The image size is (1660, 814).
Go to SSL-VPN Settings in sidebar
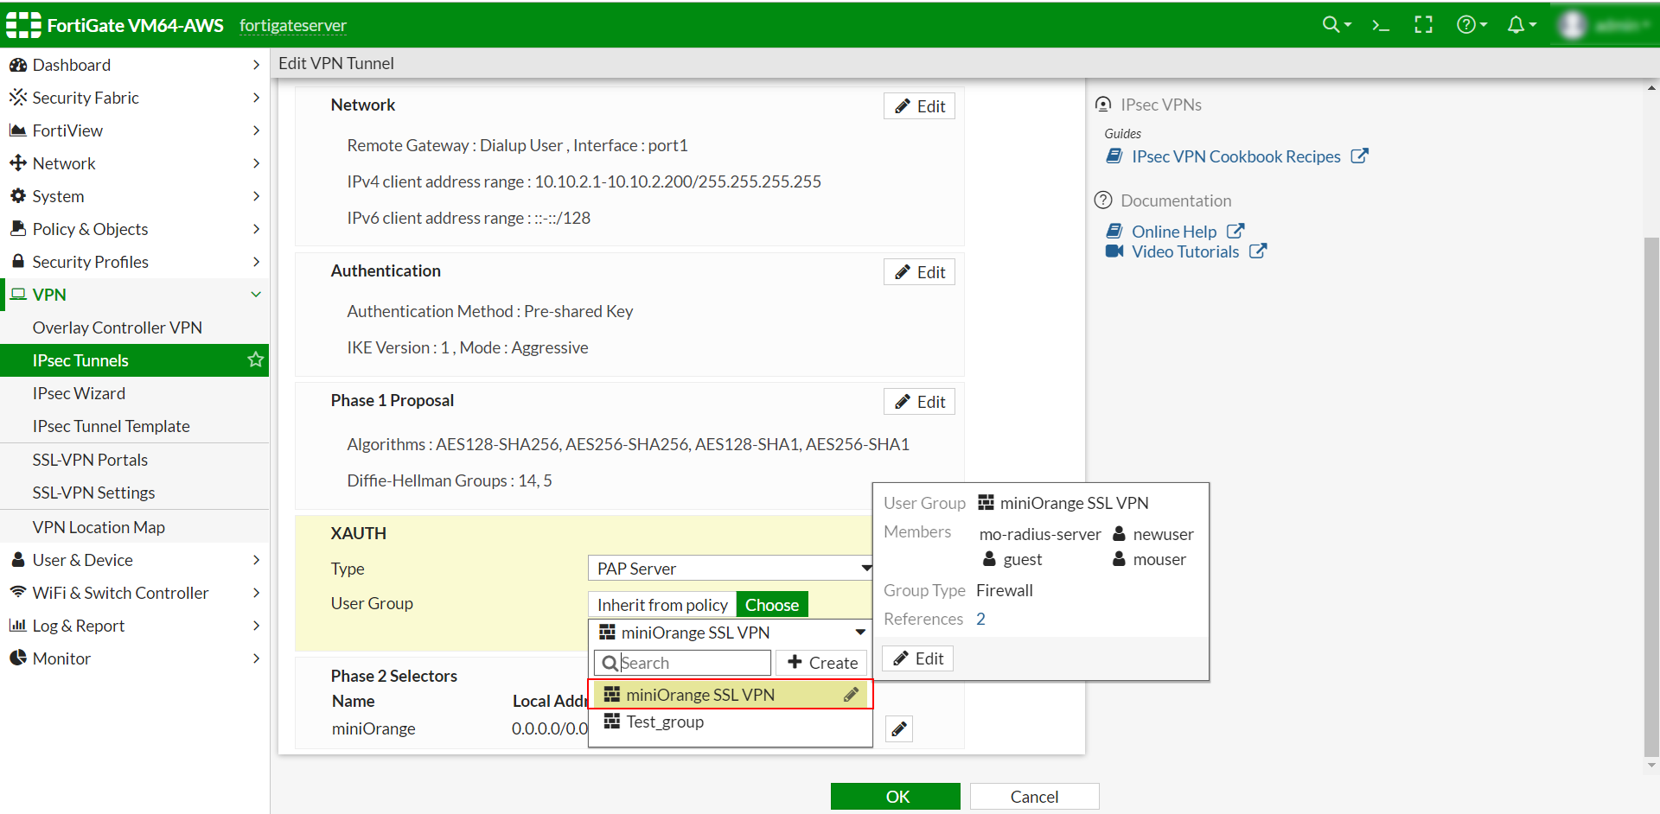coord(93,493)
